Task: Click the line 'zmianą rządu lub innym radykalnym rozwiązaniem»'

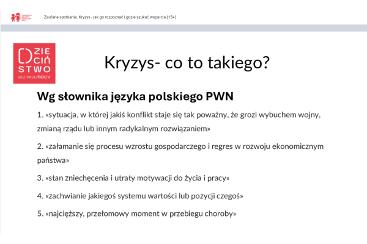Action: click(124, 129)
